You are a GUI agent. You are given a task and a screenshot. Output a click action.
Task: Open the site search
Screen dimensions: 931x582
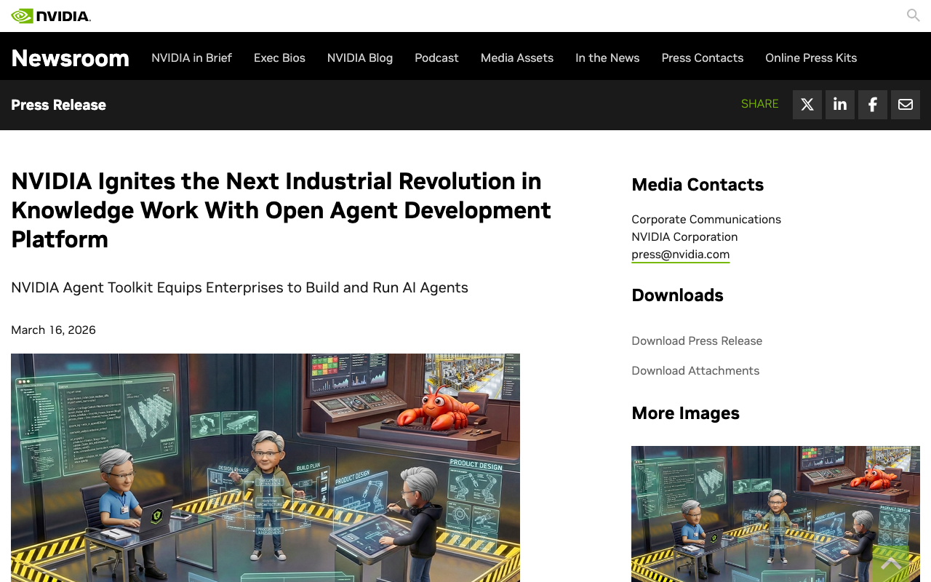coord(913,15)
